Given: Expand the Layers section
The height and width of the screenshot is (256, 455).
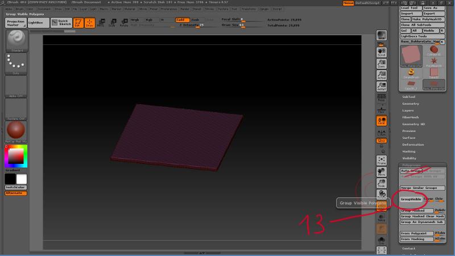Looking at the screenshot, I should [x=408, y=110].
